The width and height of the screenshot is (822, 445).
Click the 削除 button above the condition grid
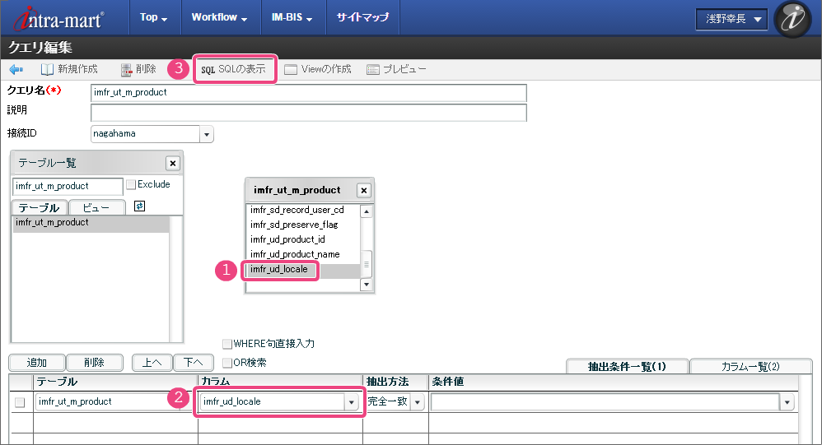point(95,362)
